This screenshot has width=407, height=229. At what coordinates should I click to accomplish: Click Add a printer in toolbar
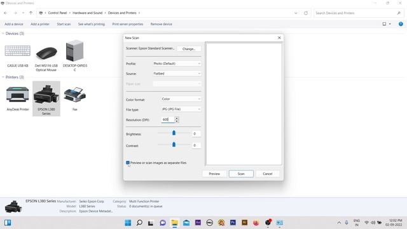tap(40, 24)
